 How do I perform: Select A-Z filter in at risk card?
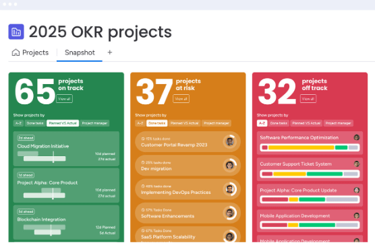[140, 123]
